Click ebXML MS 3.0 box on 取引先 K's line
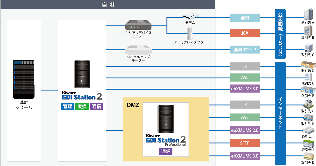 (245, 156)
